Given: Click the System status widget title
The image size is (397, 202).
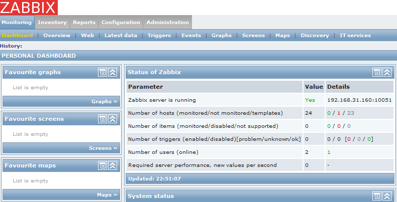Looking at the screenshot, I should (x=151, y=196).
